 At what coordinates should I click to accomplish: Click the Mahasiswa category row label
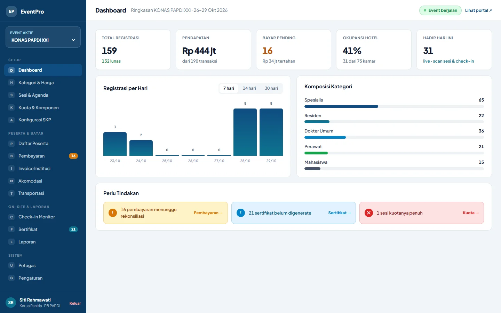coord(316,162)
